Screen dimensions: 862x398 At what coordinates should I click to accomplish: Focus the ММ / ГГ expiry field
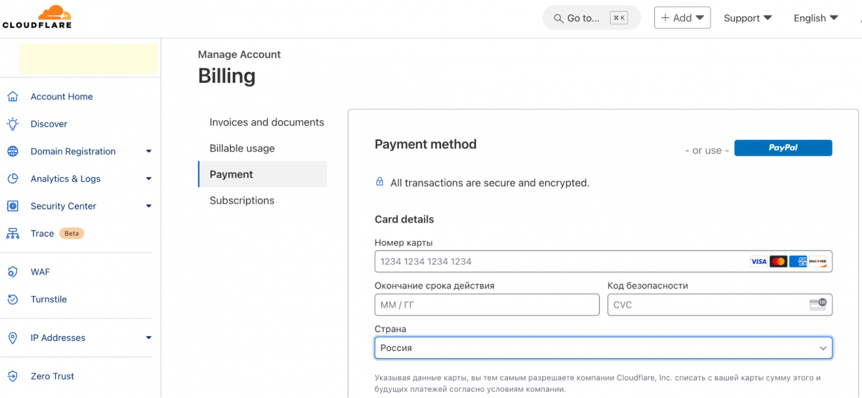[x=487, y=305]
